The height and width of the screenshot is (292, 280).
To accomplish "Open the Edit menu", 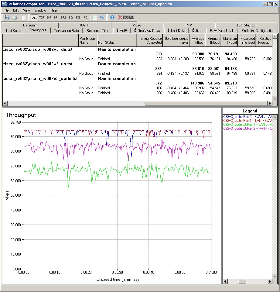I will pyautogui.click(x=15, y=10).
